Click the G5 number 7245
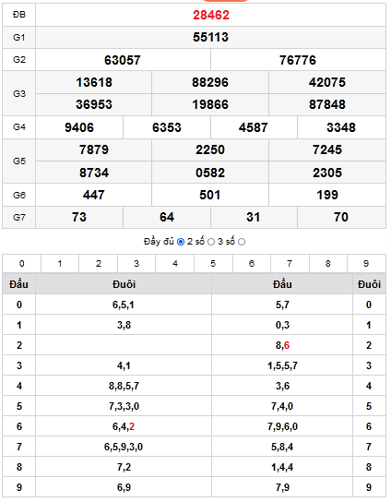This screenshot has height=502, width=391. tap(327, 149)
